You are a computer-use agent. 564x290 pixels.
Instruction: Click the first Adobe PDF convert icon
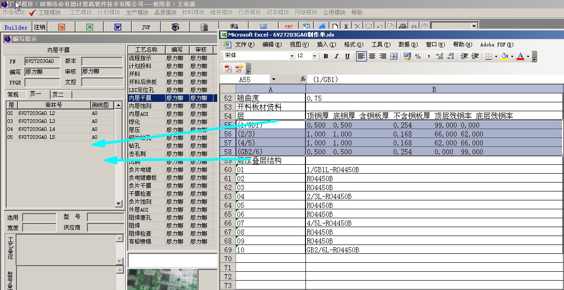[x=228, y=69]
